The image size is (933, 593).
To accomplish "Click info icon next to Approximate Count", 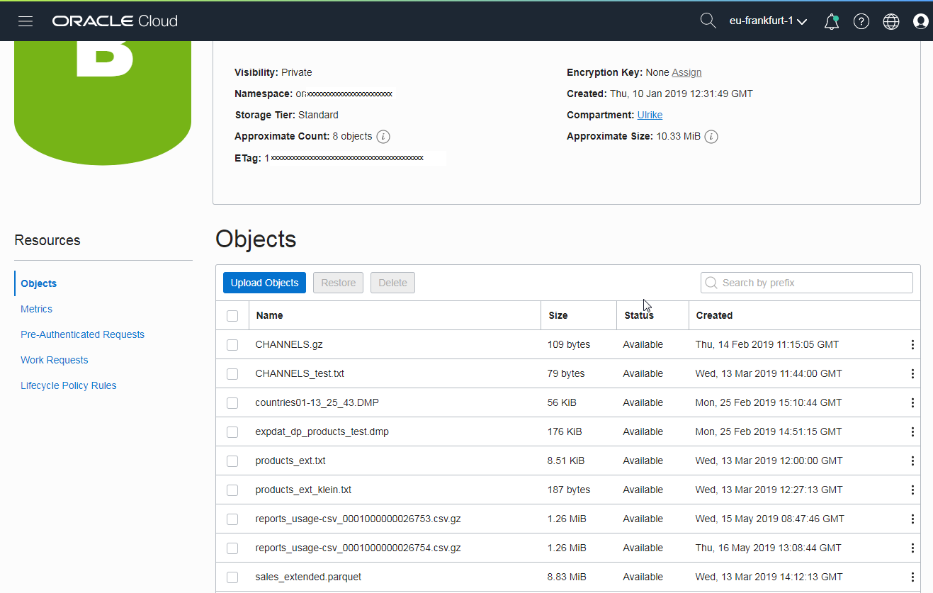I will (x=383, y=137).
